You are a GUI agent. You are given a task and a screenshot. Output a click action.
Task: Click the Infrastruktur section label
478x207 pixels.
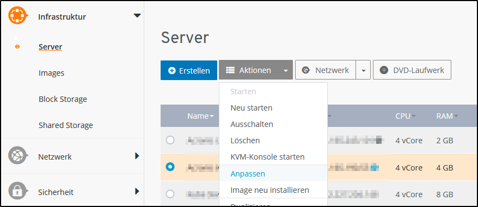click(x=62, y=17)
